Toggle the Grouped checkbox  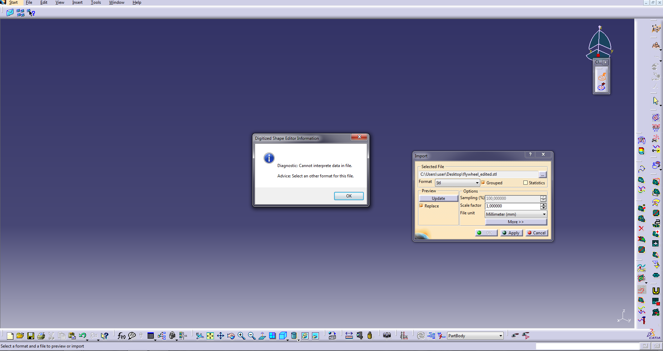tap(483, 183)
